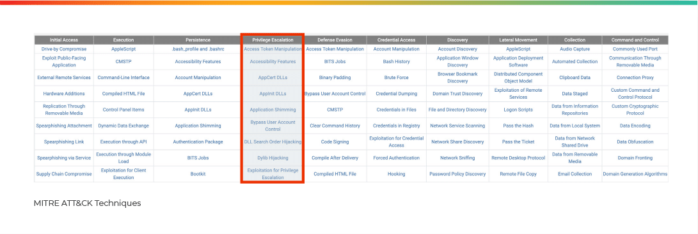Open Distributed Component Object Model link
The height and width of the screenshot is (234, 698).
pos(518,77)
